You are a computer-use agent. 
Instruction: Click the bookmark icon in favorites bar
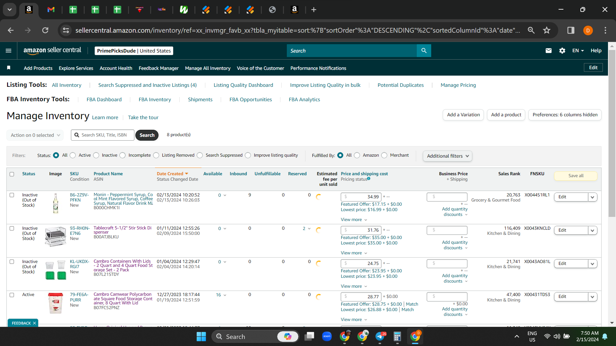pos(9,68)
